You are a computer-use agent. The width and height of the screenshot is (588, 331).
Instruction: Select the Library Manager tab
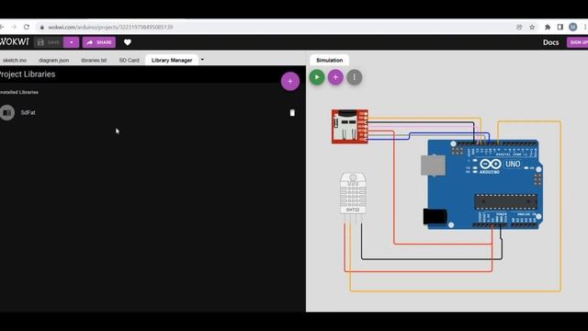click(172, 60)
